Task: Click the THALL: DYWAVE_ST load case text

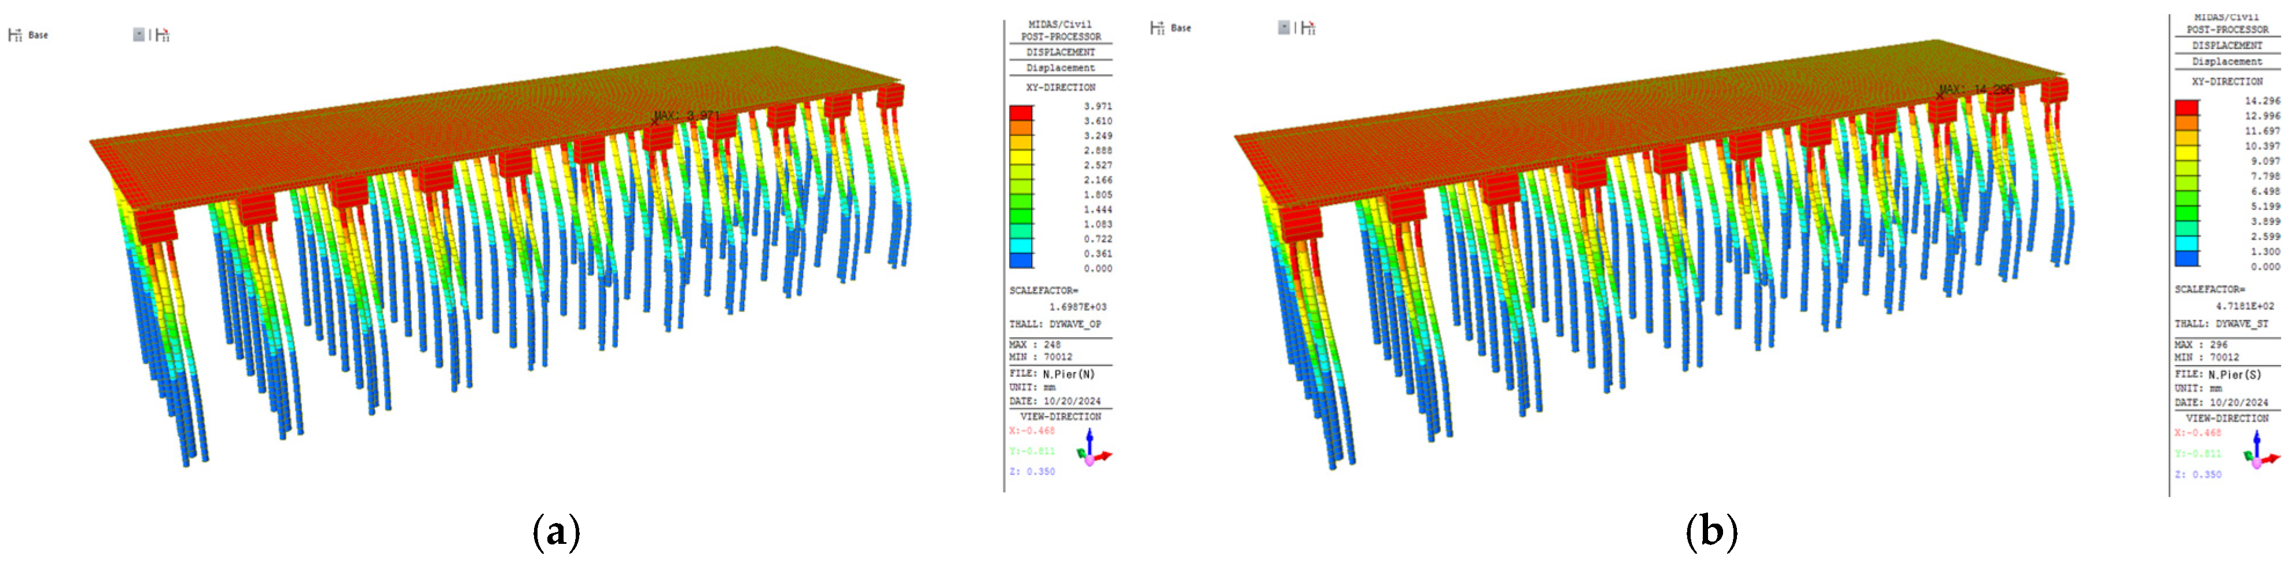Action: 2222,324
